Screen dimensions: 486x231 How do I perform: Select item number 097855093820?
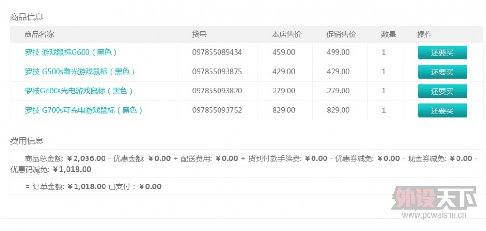pyautogui.click(x=217, y=91)
